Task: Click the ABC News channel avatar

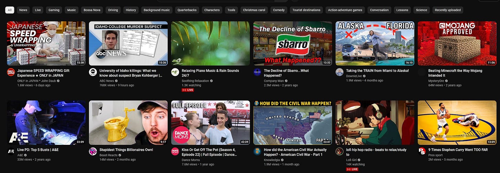Action: (x=93, y=72)
